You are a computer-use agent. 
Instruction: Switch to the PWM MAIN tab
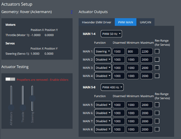126,22
